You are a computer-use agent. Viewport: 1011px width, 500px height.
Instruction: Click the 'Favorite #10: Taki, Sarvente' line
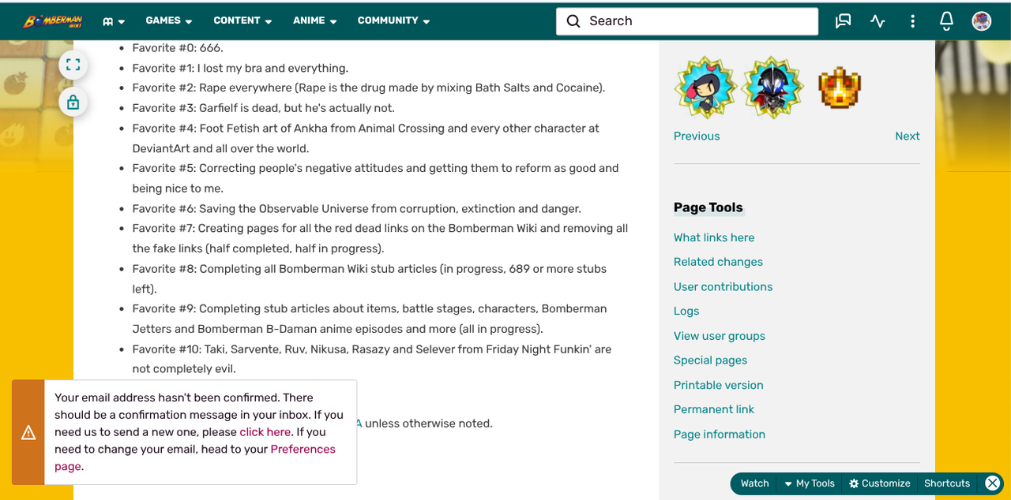371,359
